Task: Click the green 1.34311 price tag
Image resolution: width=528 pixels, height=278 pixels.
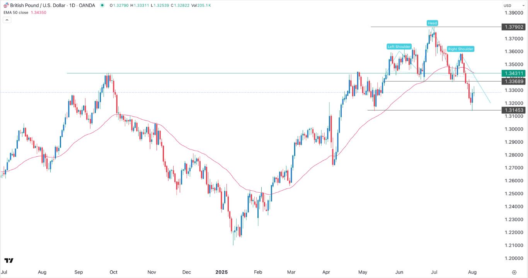Action: tap(514, 73)
